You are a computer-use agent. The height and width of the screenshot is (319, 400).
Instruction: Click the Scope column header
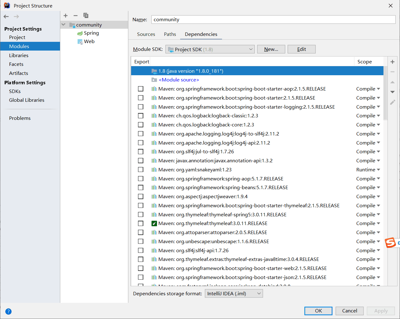(365, 62)
